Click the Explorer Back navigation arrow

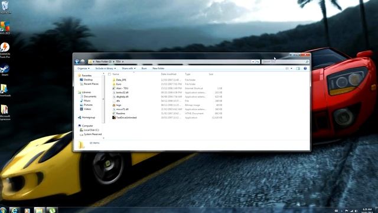pos(77,62)
